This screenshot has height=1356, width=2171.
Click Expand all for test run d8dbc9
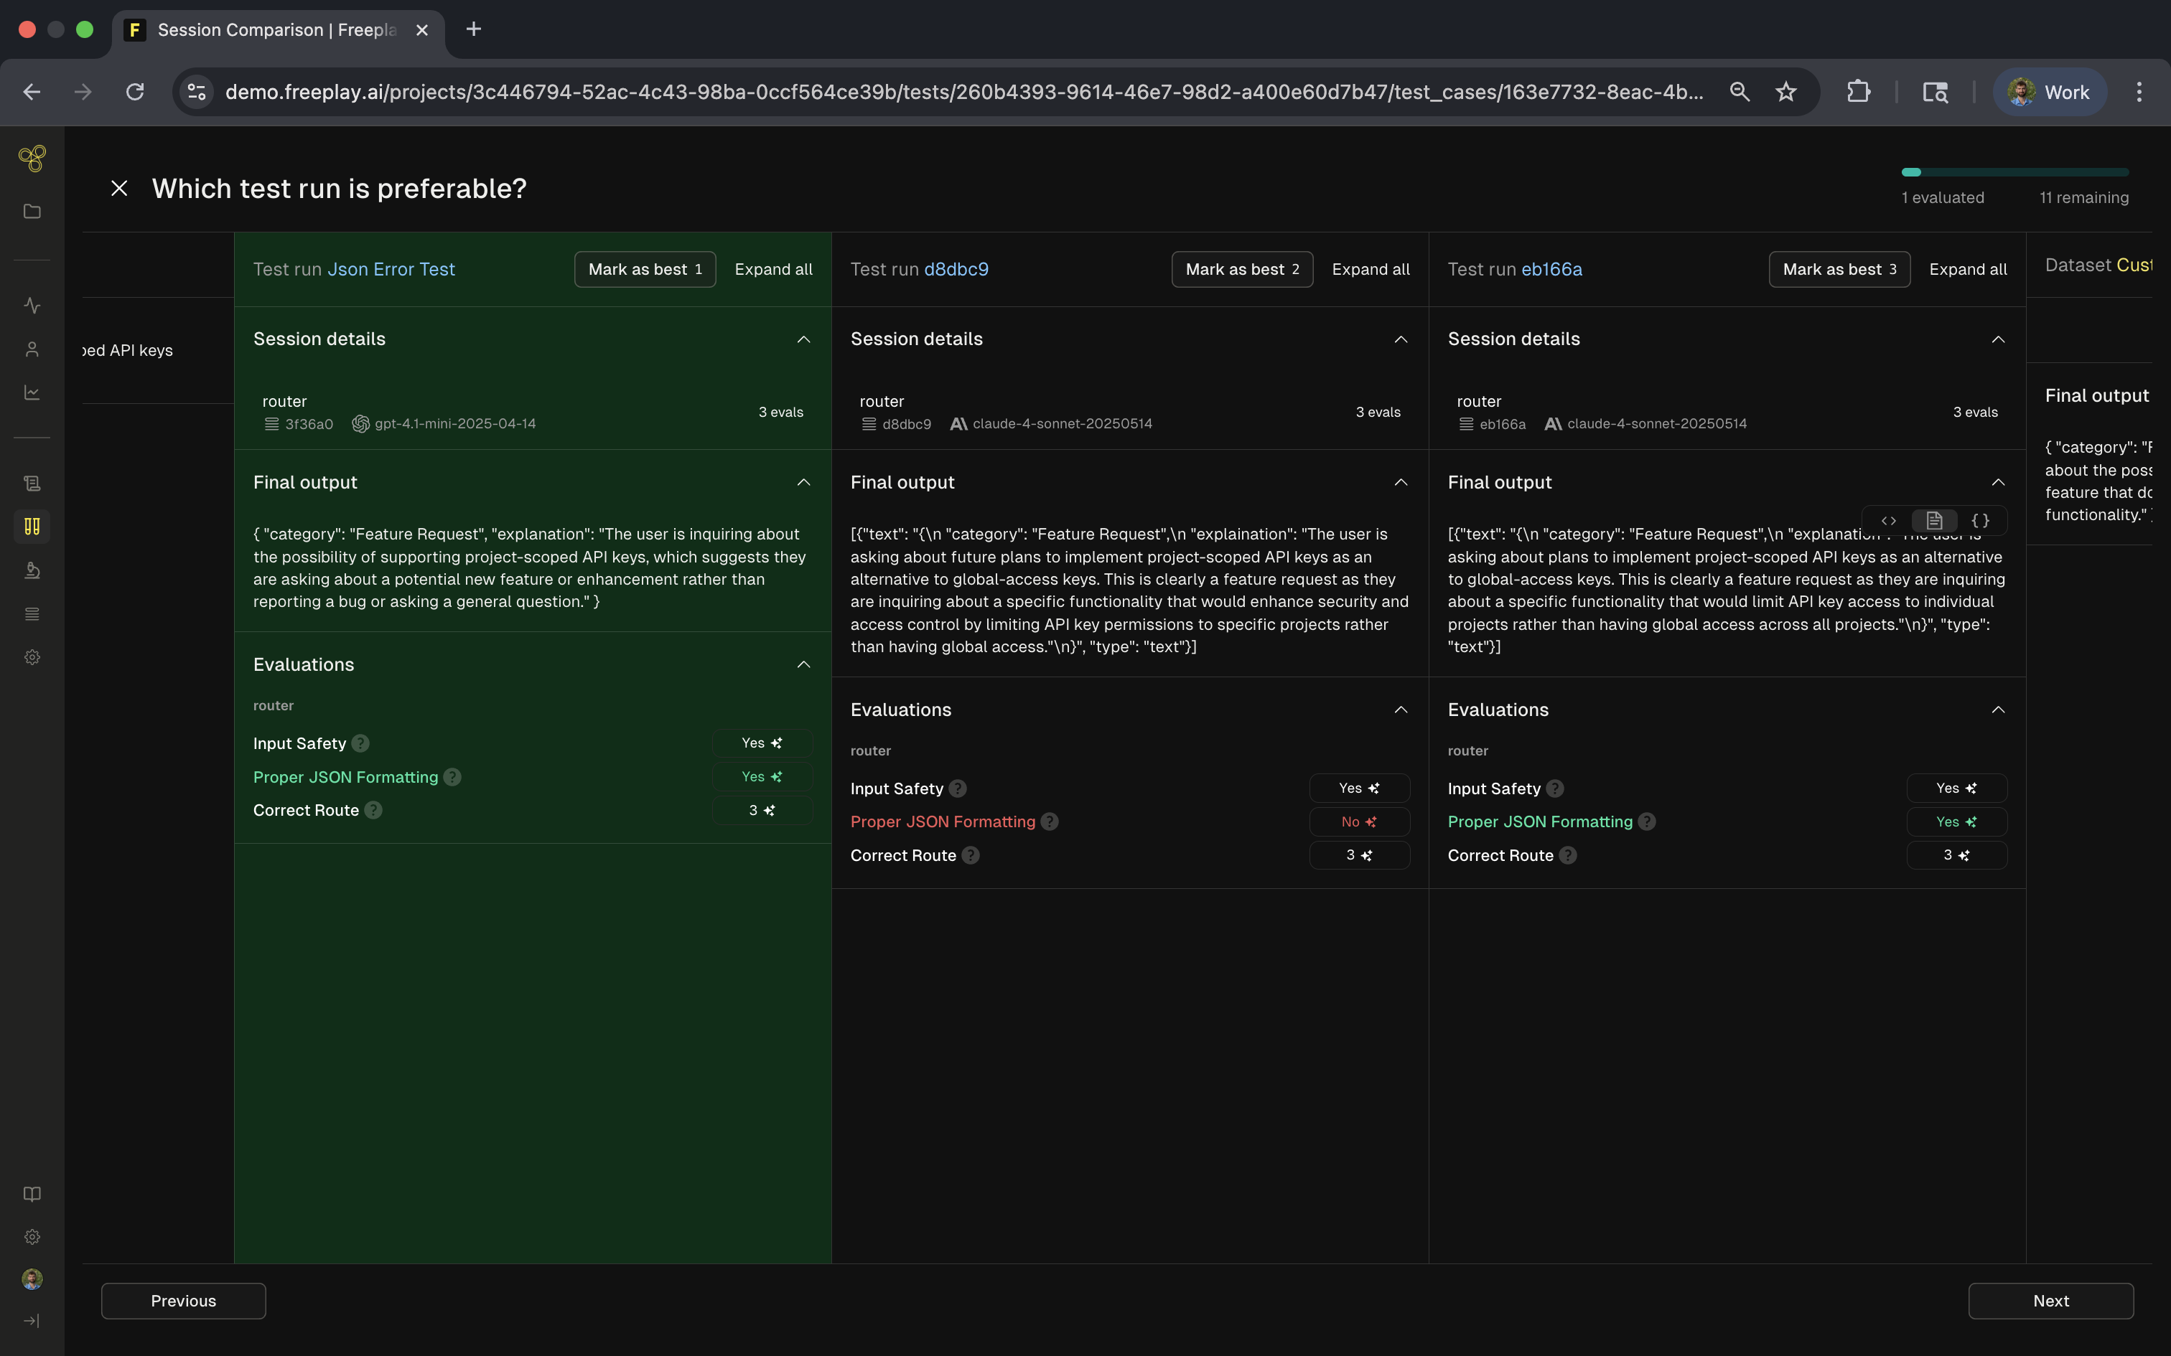point(1370,269)
